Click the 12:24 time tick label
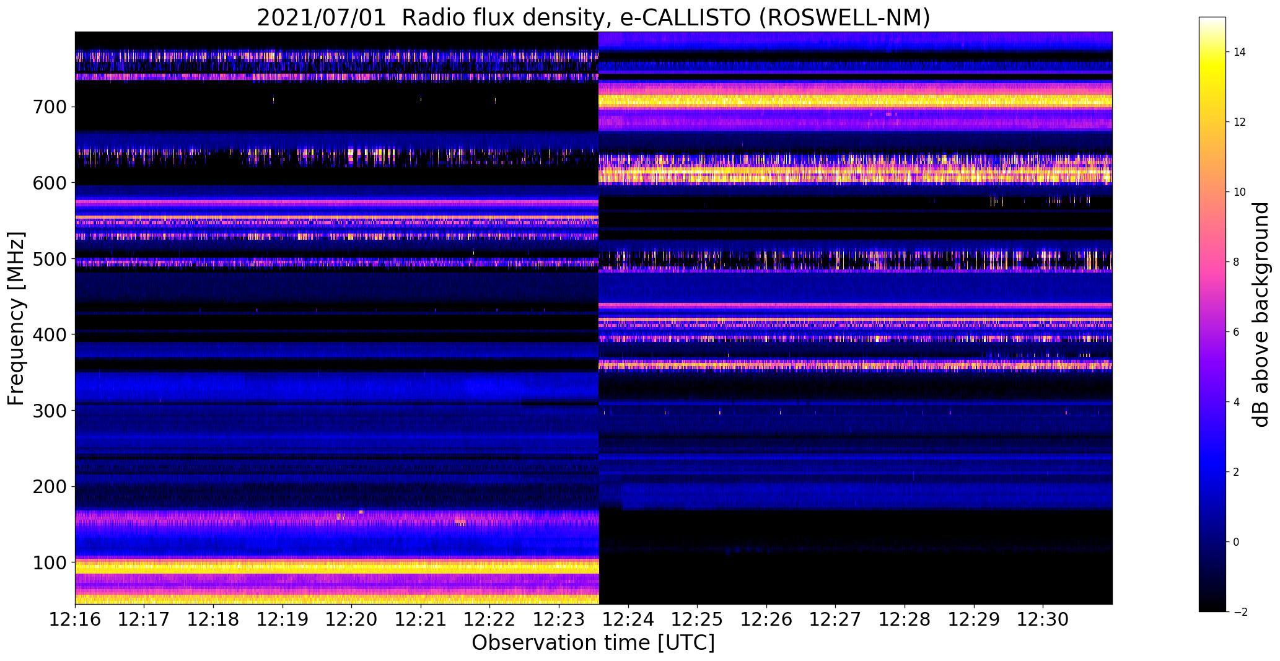The height and width of the screenshot is (661, 1280). tap(628, 619)
